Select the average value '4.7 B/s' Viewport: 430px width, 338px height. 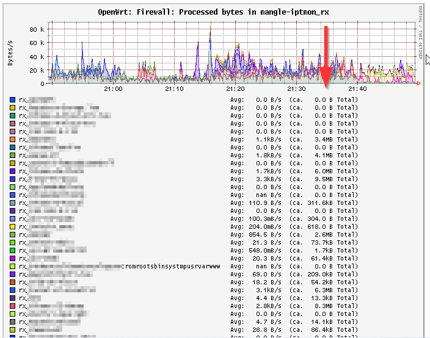(269, 322)
